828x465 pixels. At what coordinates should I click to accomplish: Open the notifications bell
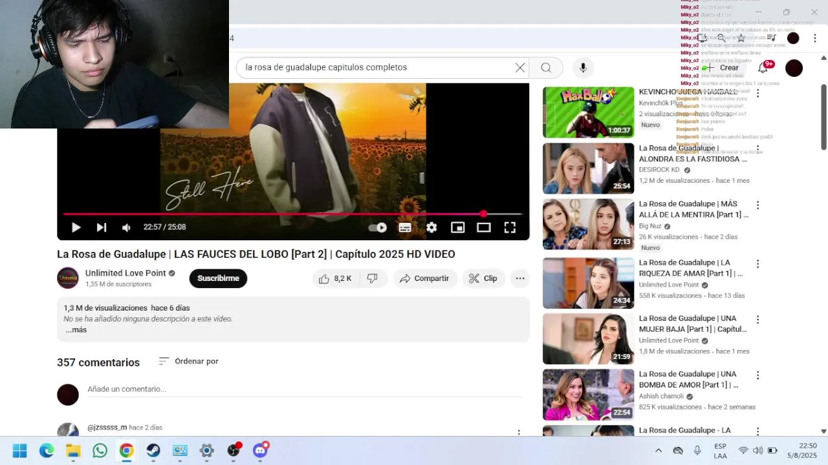point(763,68)
